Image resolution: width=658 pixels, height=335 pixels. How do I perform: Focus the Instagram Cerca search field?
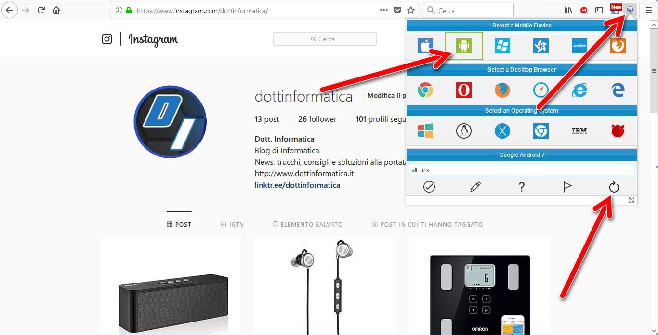click(x=325, y=39)
